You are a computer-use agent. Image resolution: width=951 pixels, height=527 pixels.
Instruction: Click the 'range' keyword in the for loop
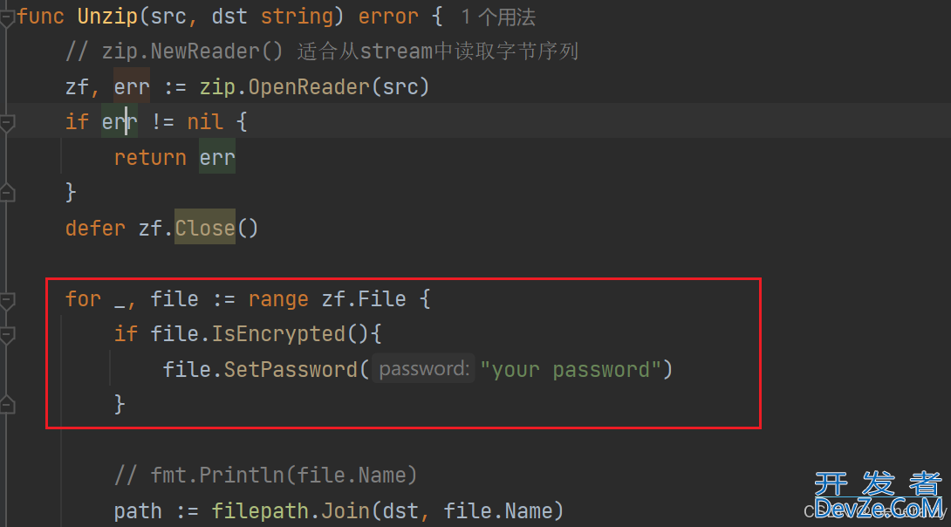coord(278,299)
